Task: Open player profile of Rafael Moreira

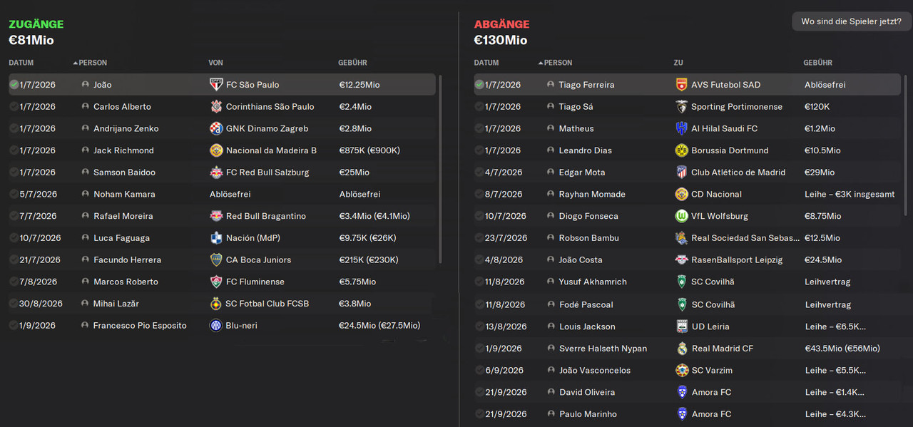Action: [x=123, y=216]
